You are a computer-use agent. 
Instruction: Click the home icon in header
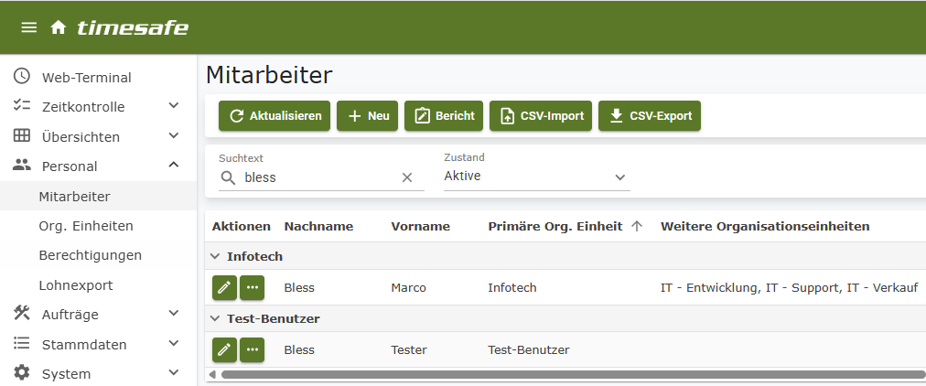[x=59, y=27]
